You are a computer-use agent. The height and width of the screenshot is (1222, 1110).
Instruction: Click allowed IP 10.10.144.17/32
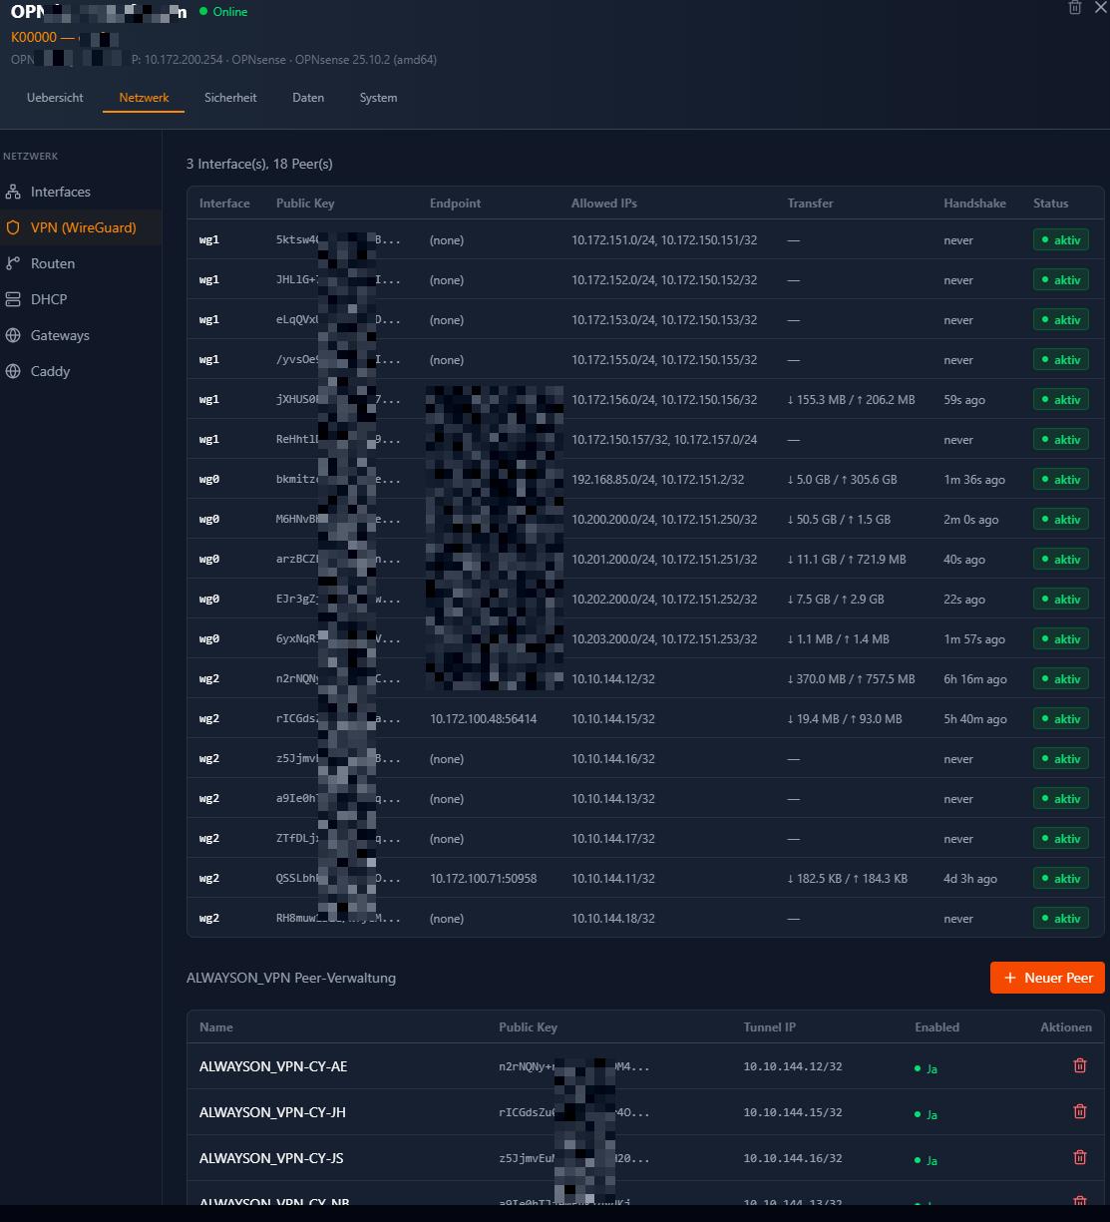pos(613,839)
